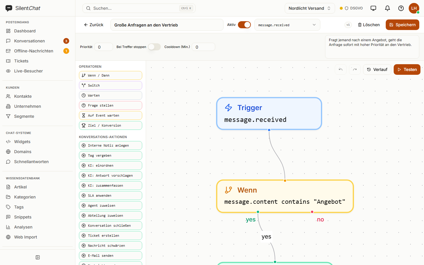The width and height of the screenshot is (424, 265).
Task: Add the Konversation schließen action
Action: pyautogui.click(x=110, y=226)
